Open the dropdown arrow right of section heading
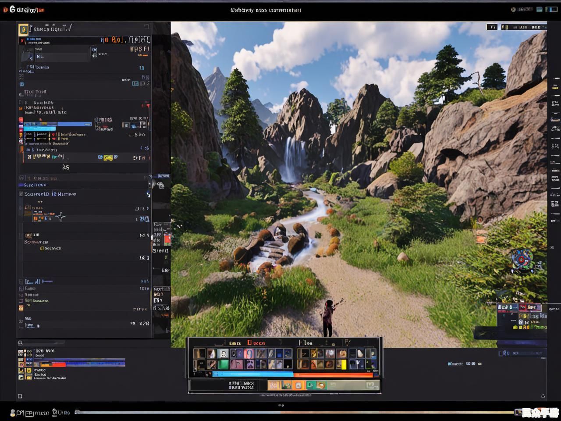The image size is (561, 421). point(148,194)
